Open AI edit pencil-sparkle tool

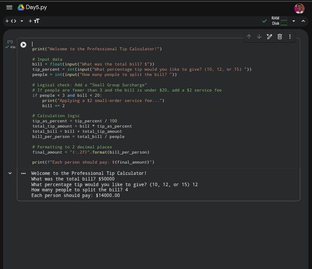270,36
